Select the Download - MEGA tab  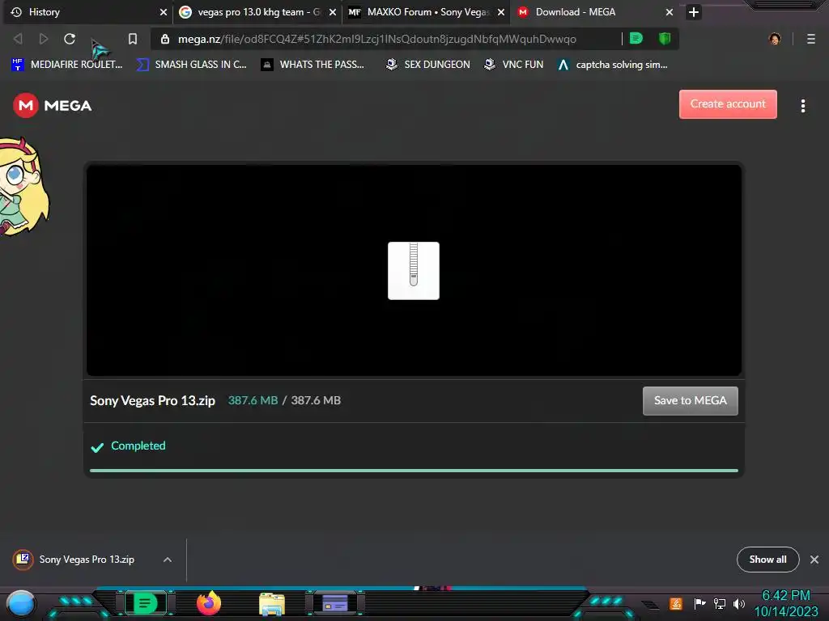tap(596, 12)
